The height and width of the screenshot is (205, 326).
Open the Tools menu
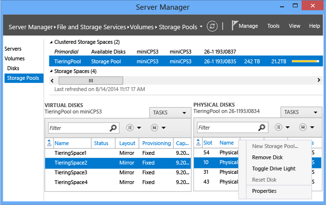click(274, 26)
